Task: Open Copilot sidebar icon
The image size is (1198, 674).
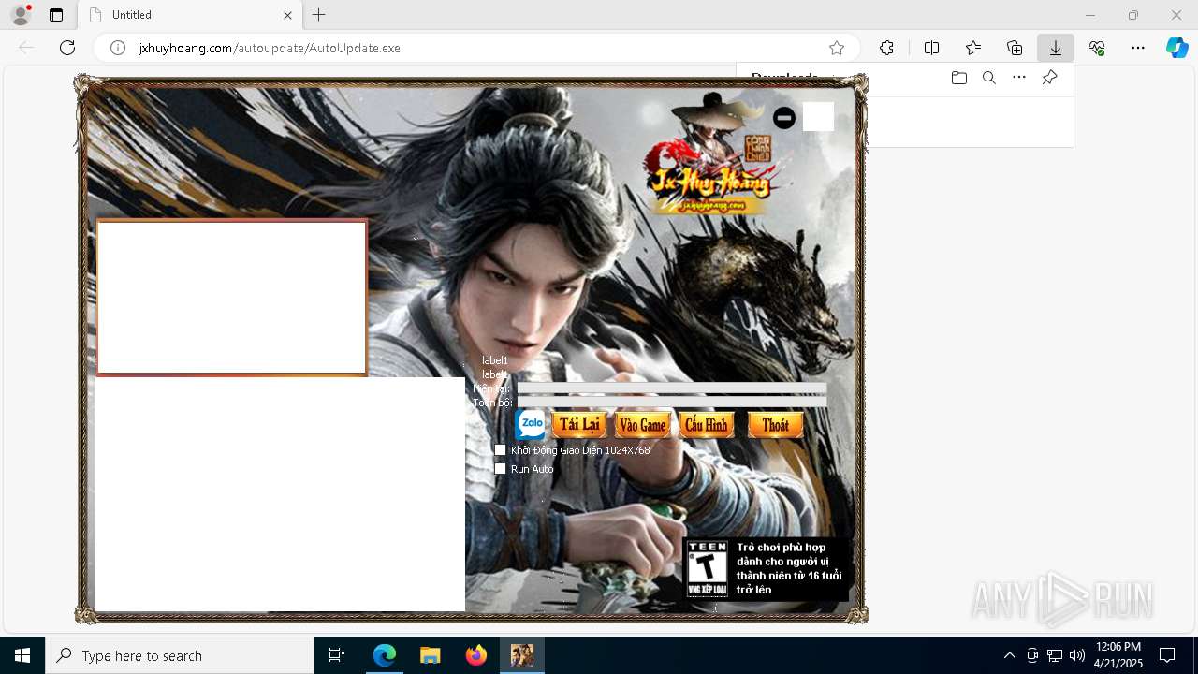Action: pyautogui.click(x=1177, y=48)
